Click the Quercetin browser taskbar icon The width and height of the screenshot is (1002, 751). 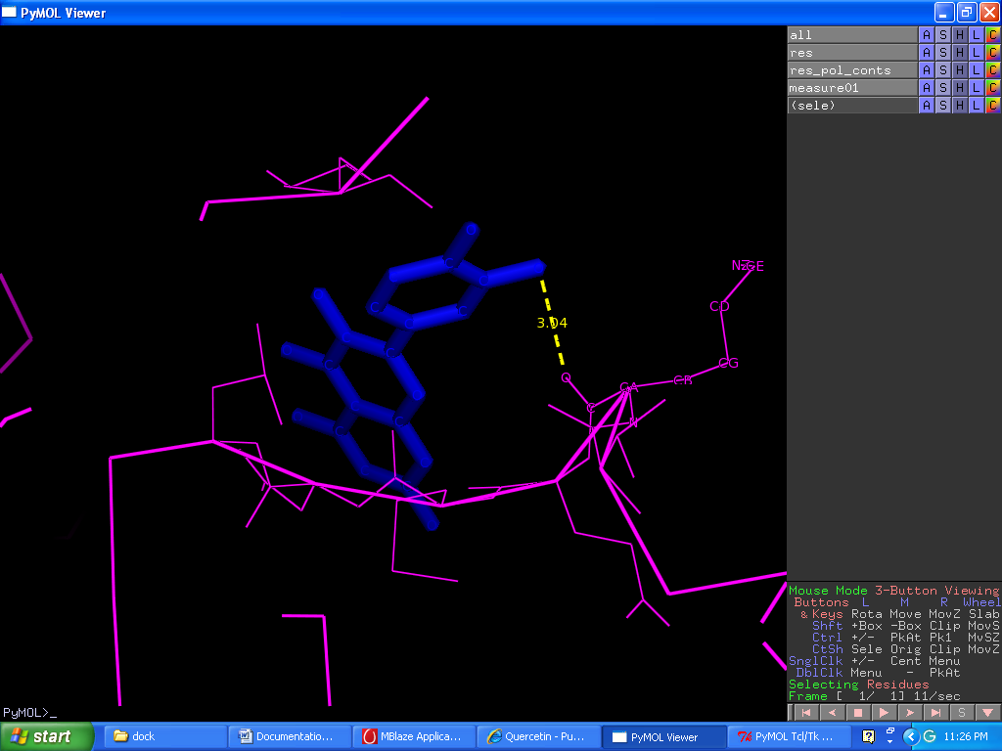coord(536,736)
